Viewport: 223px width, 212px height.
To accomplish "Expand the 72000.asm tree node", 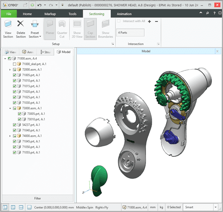I will (x=10, y=70).
